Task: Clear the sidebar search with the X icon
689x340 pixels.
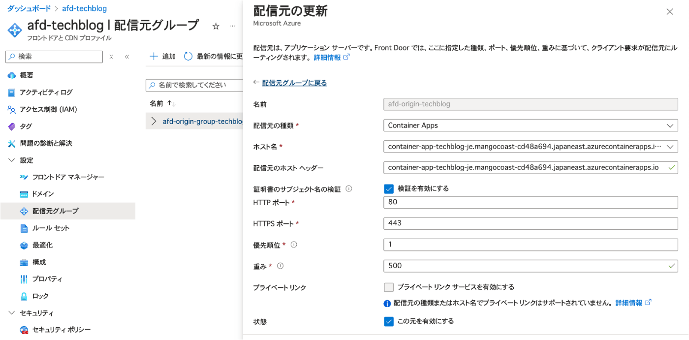Action: 111,57
